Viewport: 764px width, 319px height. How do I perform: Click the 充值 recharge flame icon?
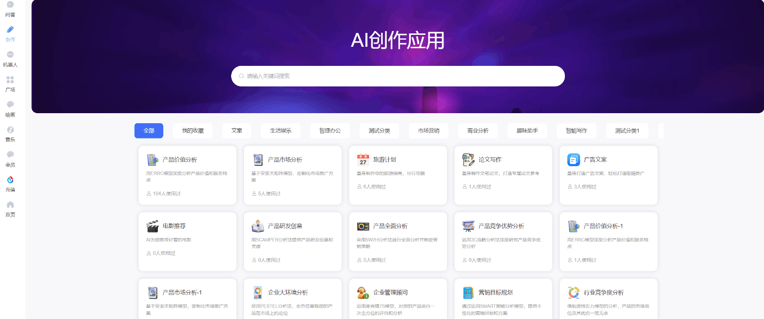point(10,180)
